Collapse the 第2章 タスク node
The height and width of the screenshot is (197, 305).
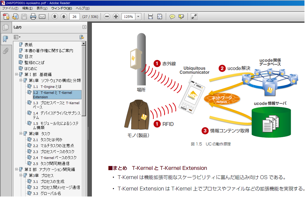point(21,134)
